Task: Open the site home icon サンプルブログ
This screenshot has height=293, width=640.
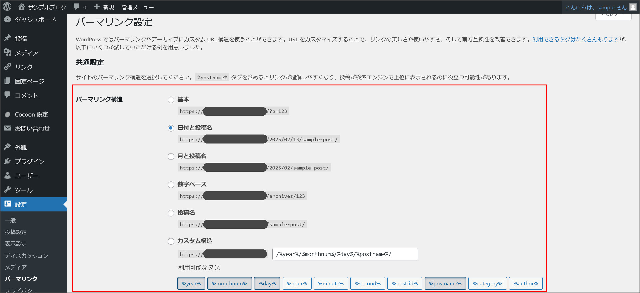Action: (x=22, y=7)
